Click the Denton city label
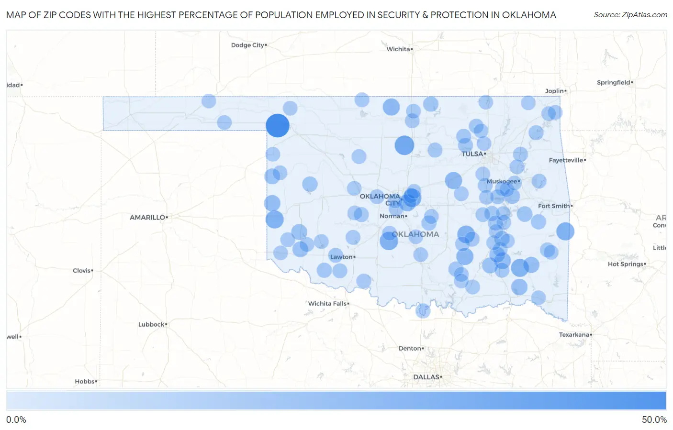The height and width of the screenshot is (430, 673). click(x=411, y=348)
